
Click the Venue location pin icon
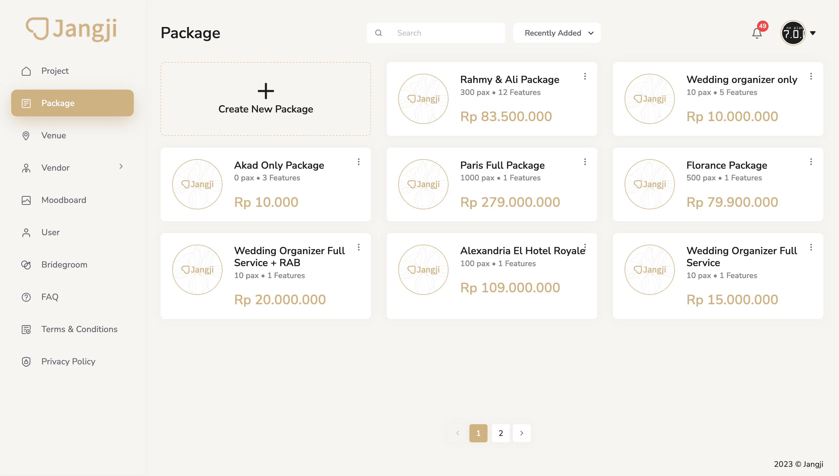pos(26,135)
